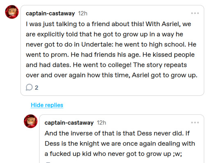Image resolution: width=221 pixels, height=163 pixels.
Task: Click the 12h timestamp on the nested reply
Action: coord(101,123)
